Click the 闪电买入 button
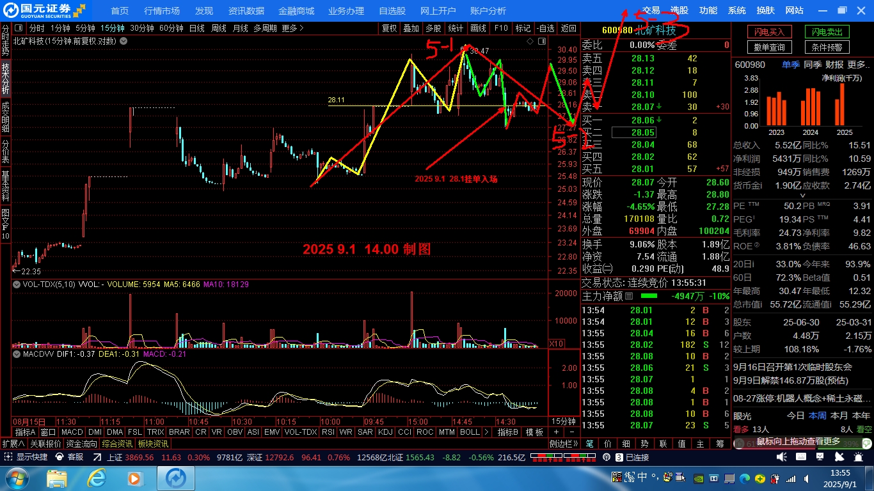 pyautogui.click(x=770, y=32)
